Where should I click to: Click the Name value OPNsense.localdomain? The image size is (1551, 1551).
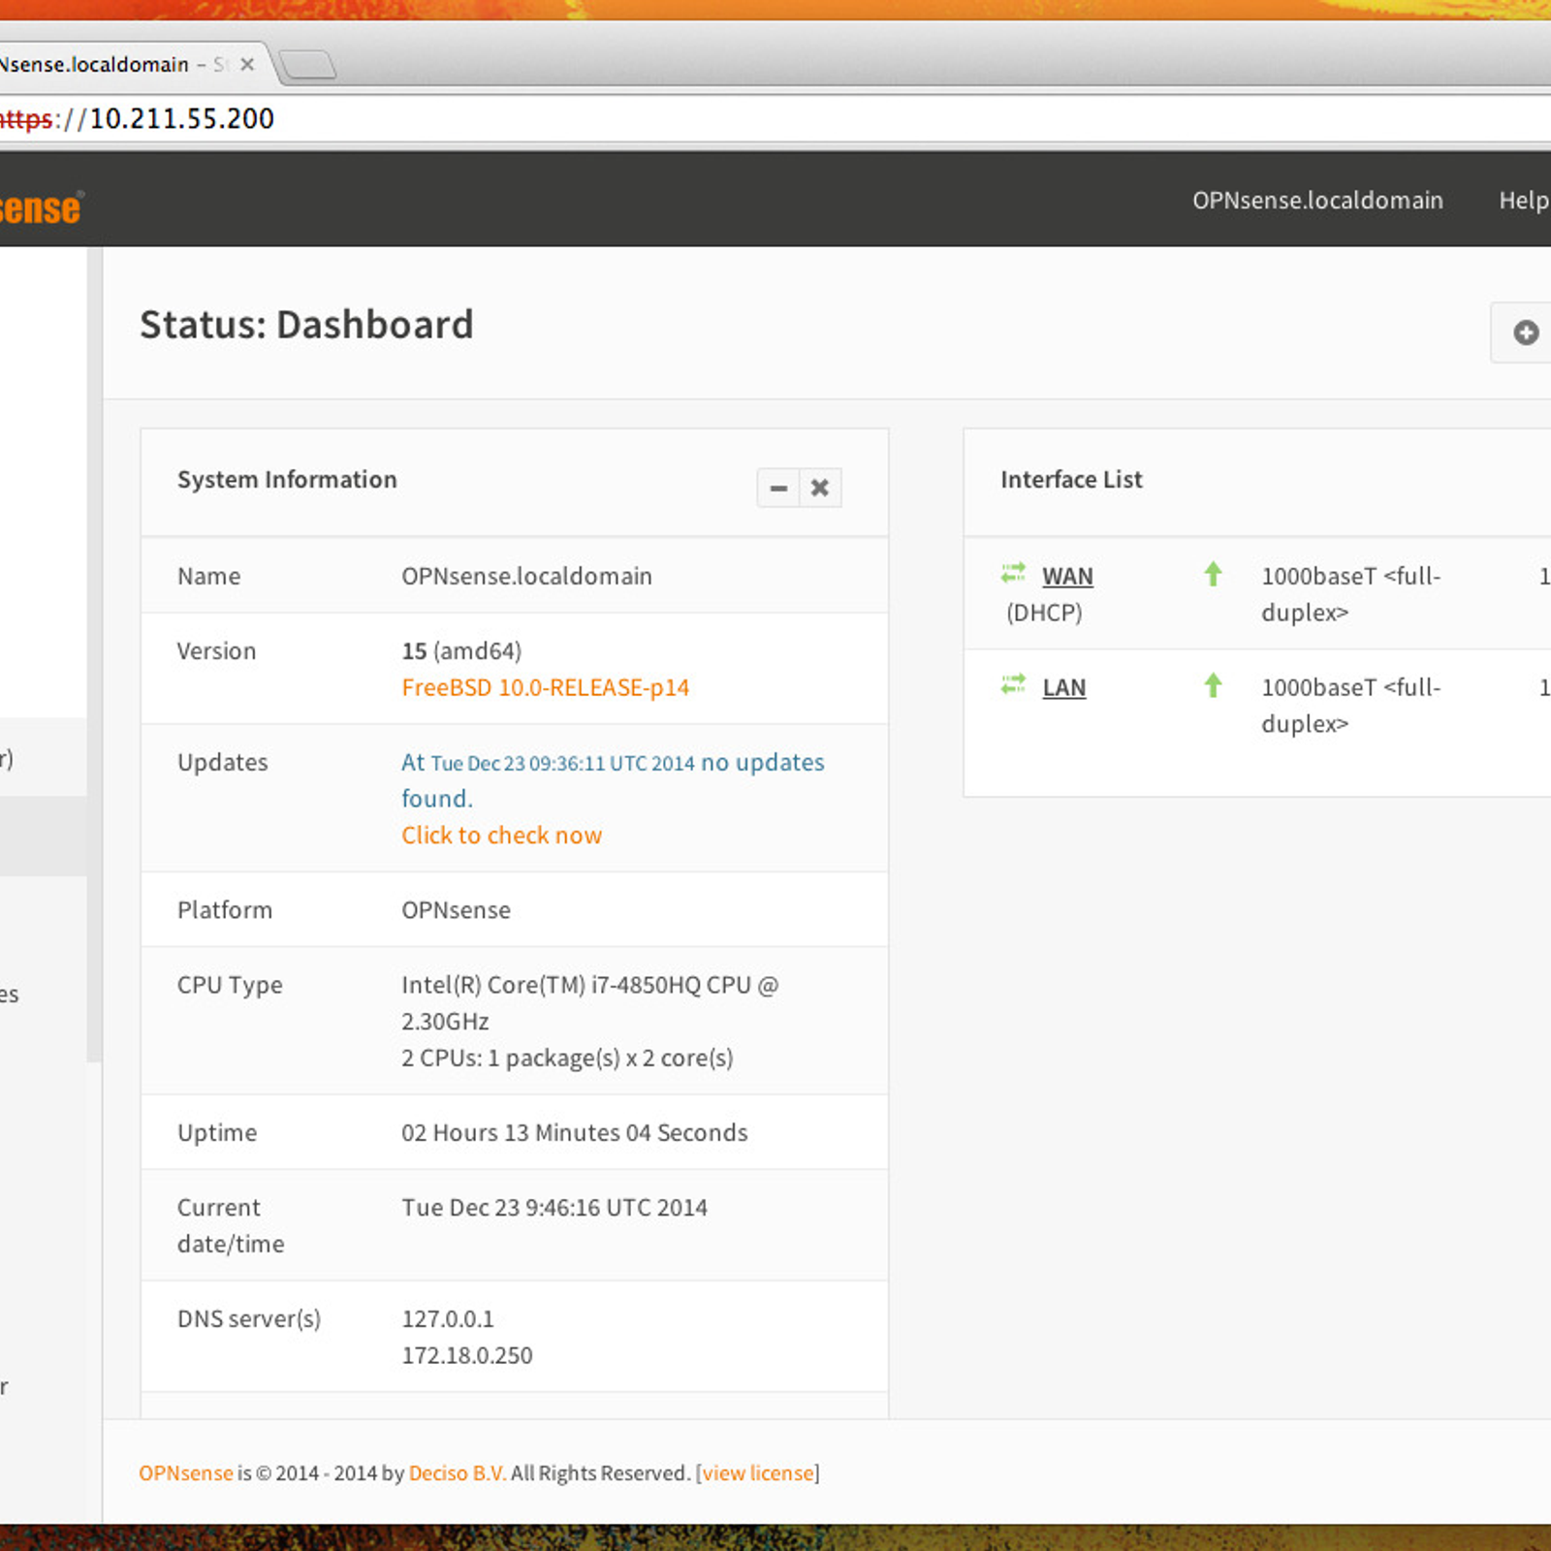pos(527,576)
